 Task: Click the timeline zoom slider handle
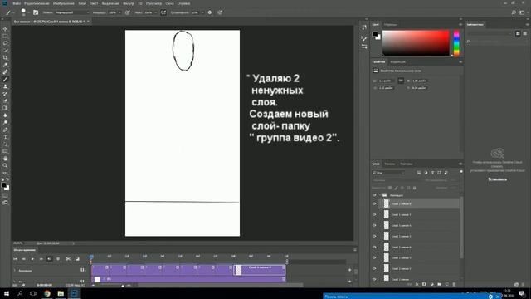click(122, 286)
